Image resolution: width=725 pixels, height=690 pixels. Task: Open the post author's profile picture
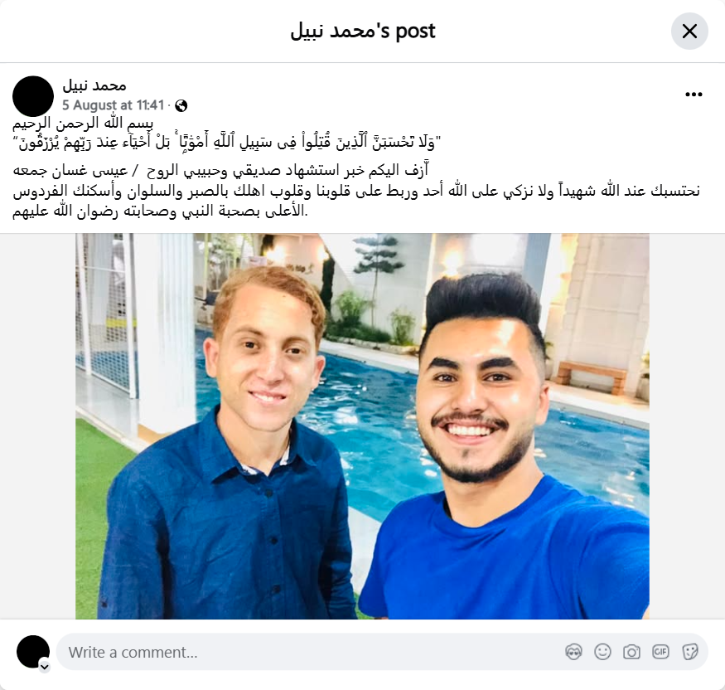(x=33, y=96)
